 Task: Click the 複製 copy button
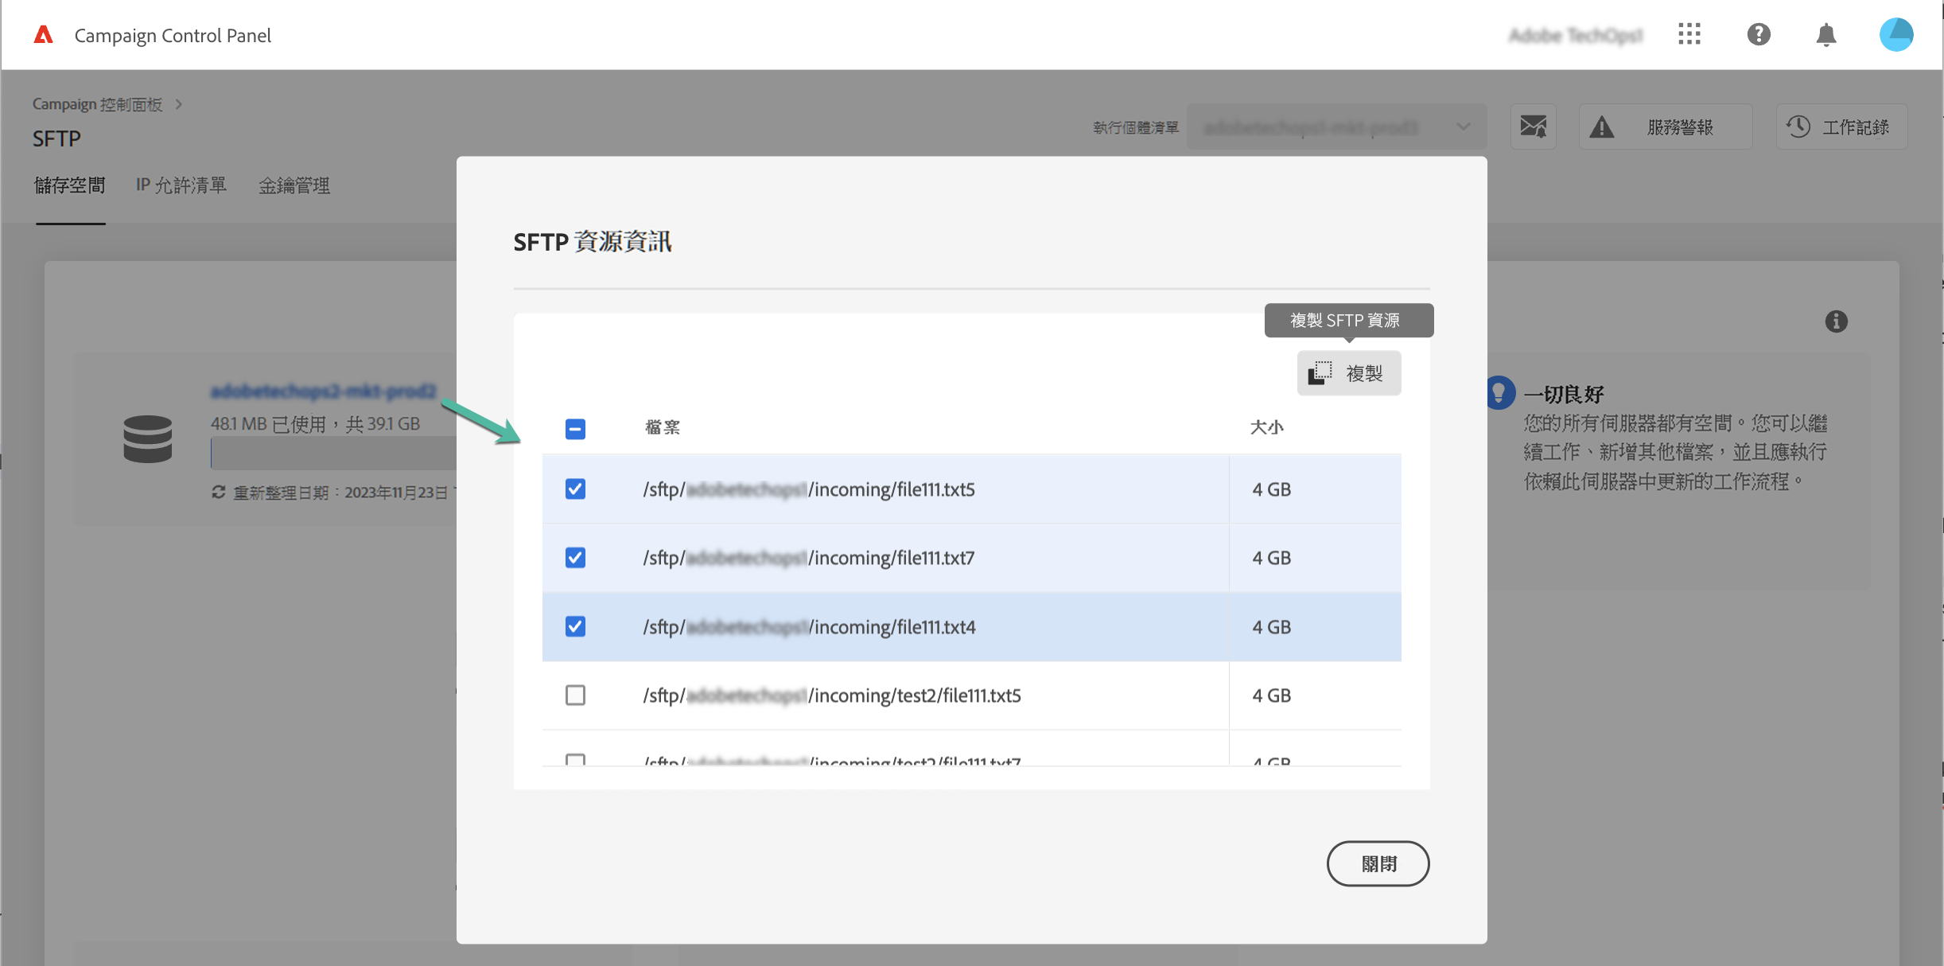tap(1348, 373)
